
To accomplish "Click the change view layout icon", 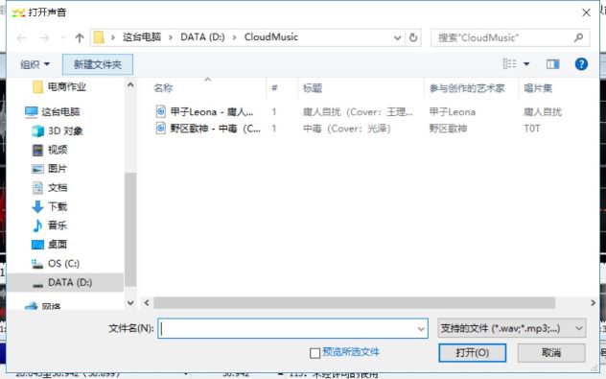I will [x=509, y=64].
